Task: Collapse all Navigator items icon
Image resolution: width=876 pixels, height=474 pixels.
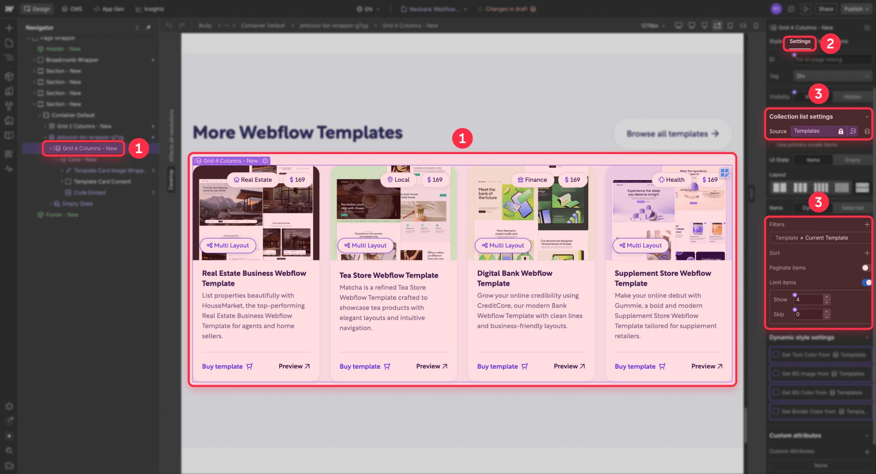Action: [x=137, y=28]
